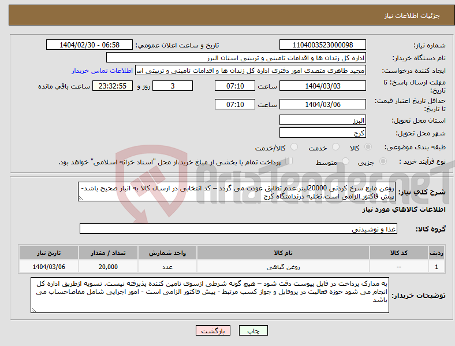Screen dimensions: 455x346
Task: Click the واحد شمارش column header
Action: coord(167,253)
